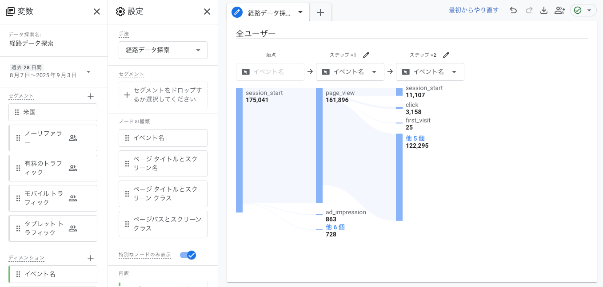Click the 他 5 個 link in the chart

[416, 138]
